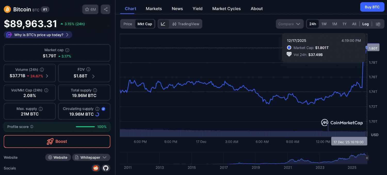Switch chart to TradingView mode
The height and width of the screenshot is (175, 387).
(x=186, y=24)
